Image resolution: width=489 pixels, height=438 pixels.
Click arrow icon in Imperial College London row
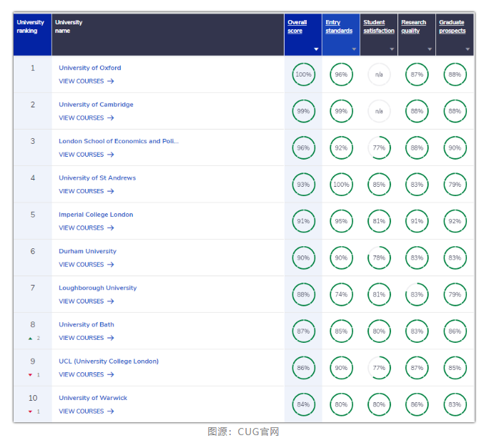[x=110, y=228]
